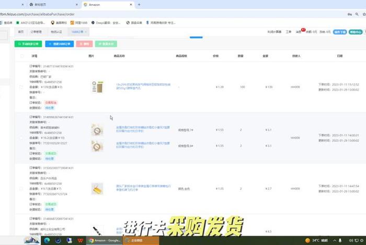Switch to the Amazon browser tab
The height and width of the screenshot is (245, 366).
(108, 5)
